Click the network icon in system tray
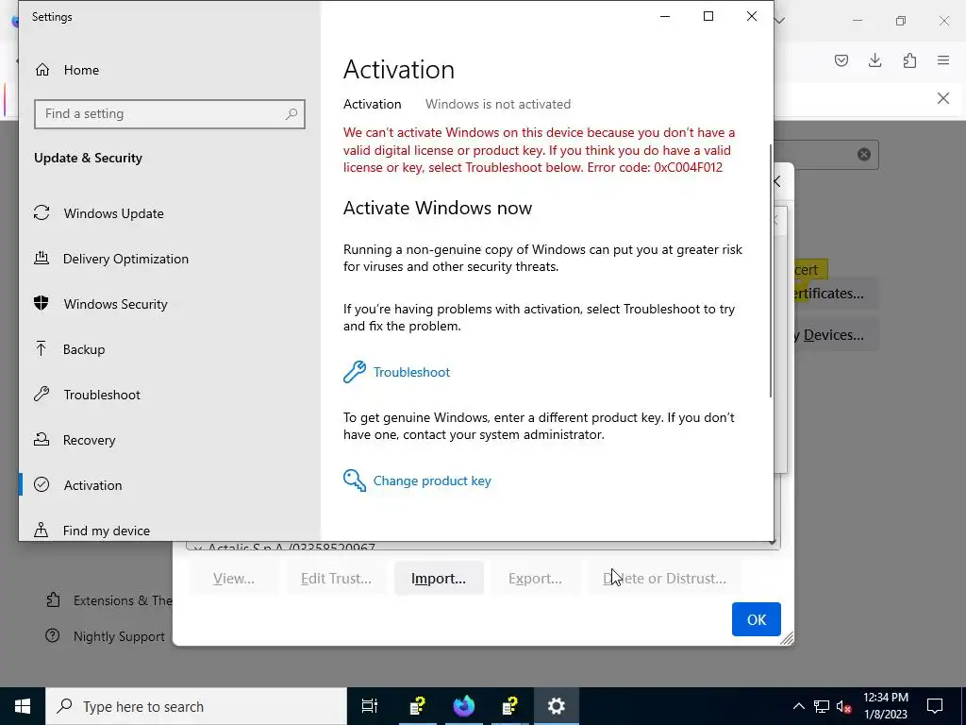Viewport: 966px width, 725px height. pos(822,706)
